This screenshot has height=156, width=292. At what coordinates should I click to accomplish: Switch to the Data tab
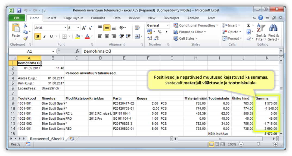coord(117,18)
